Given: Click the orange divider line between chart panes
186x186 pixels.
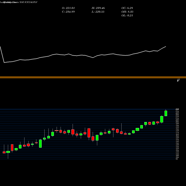Looking at the screenshot, I should click(93, 77).
